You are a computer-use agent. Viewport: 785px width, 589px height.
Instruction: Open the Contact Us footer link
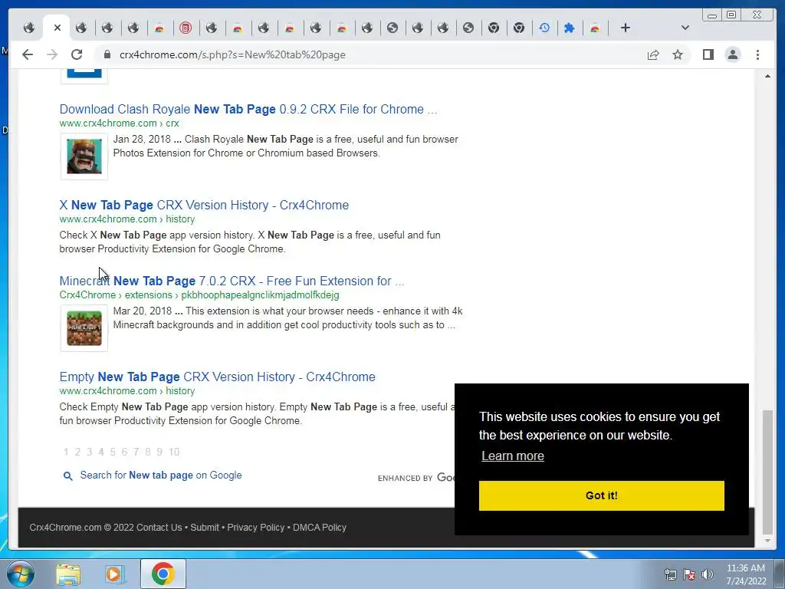click(159, 528)
